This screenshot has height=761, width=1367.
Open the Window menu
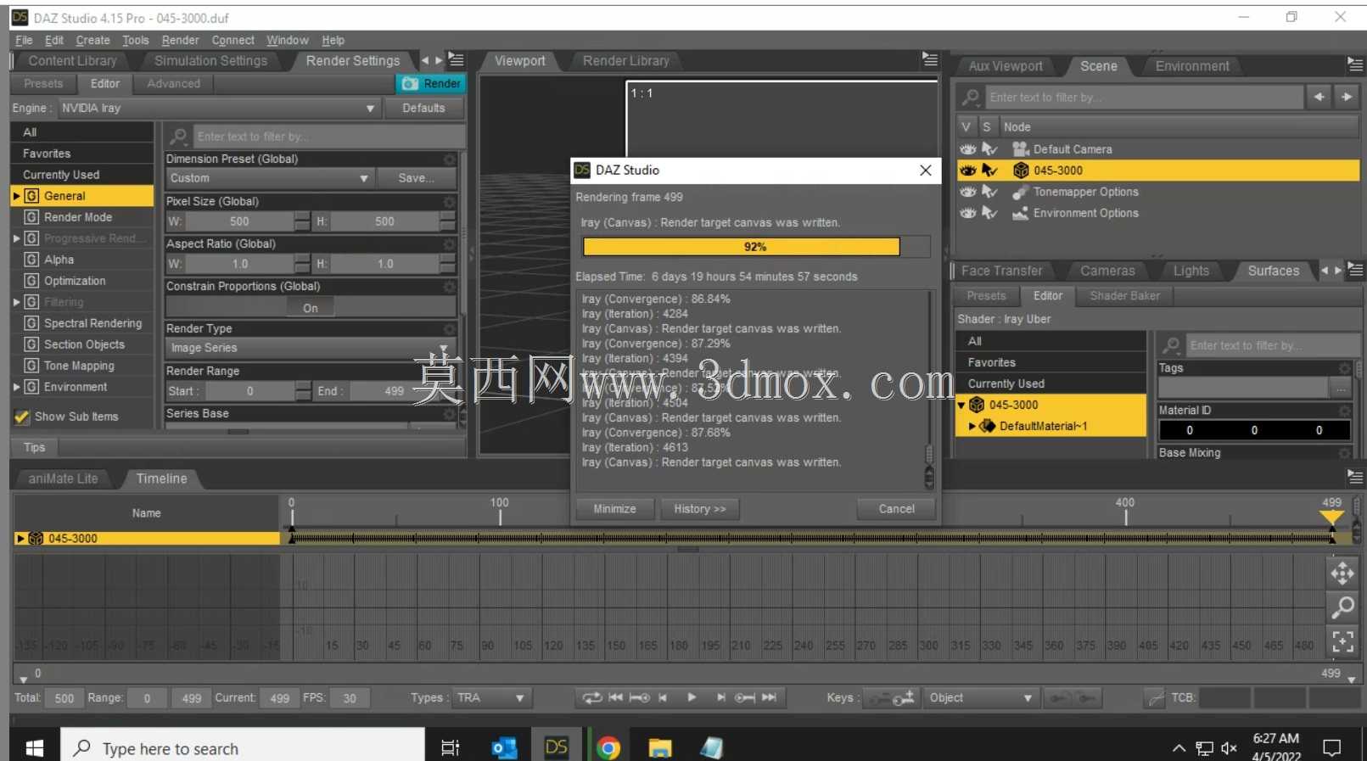point(288,40)
